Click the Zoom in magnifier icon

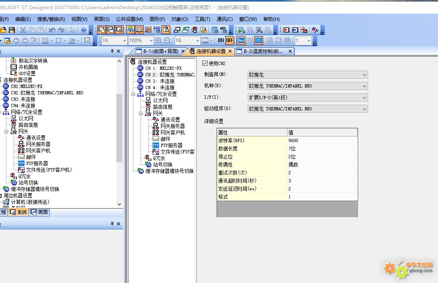click(159, 41)
